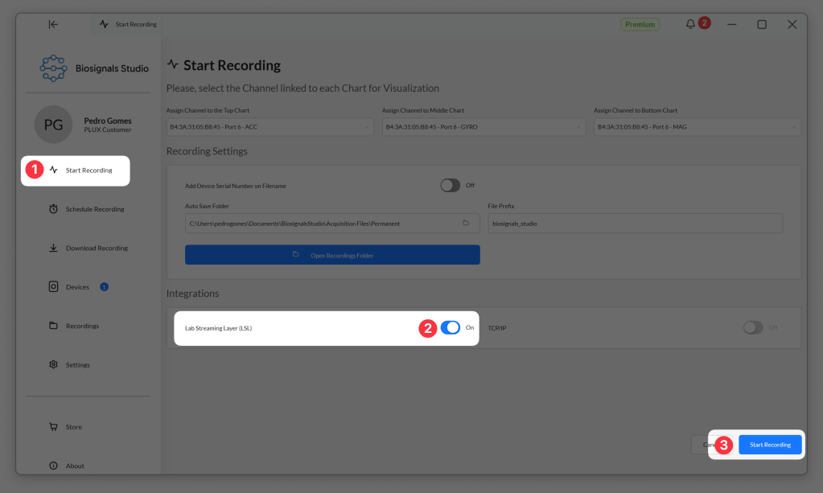Screen dimensions: 823x493
Task: Click the pulse icon in top tab
Action: click(x=104, y=24)
